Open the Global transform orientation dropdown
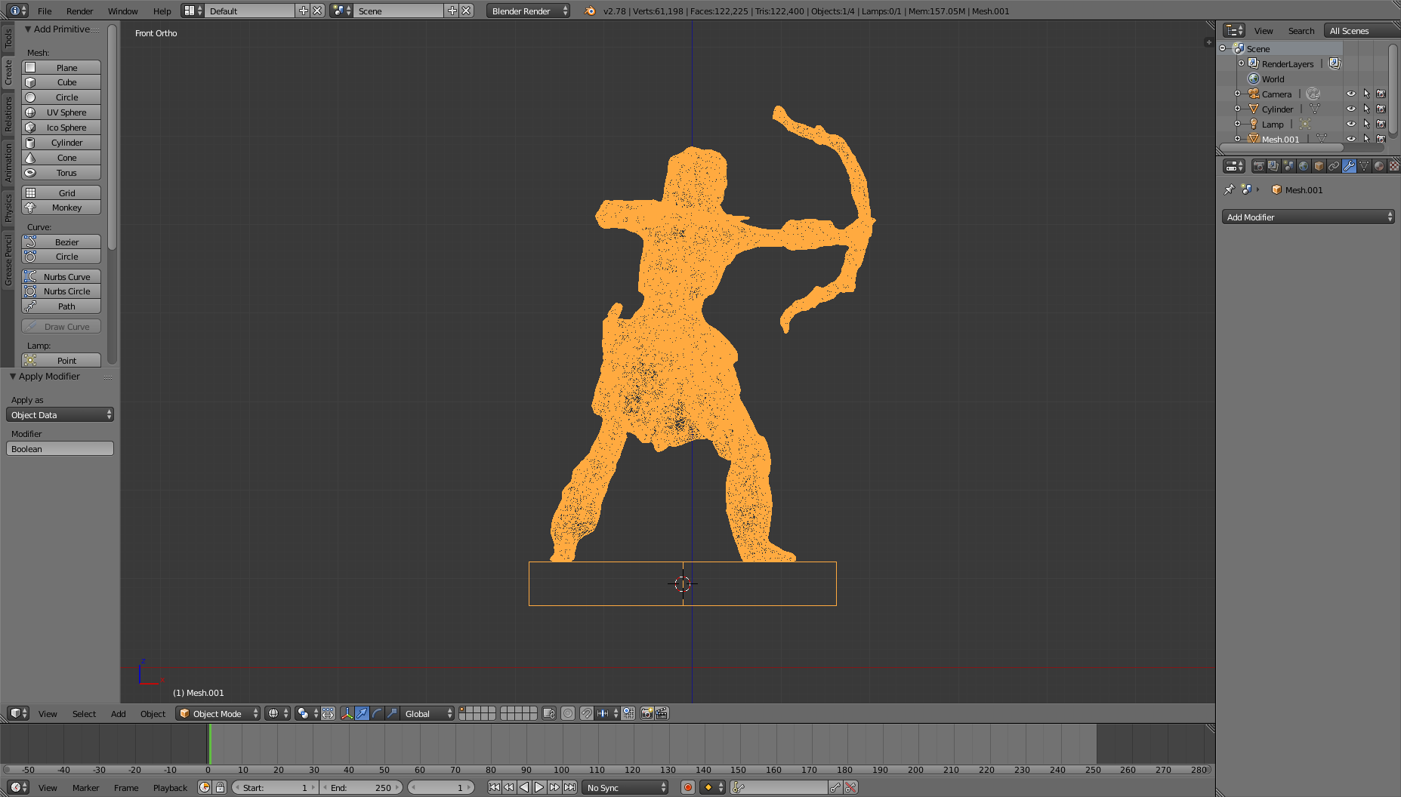Screen dimensions: 1401x797 pos(427,713)
